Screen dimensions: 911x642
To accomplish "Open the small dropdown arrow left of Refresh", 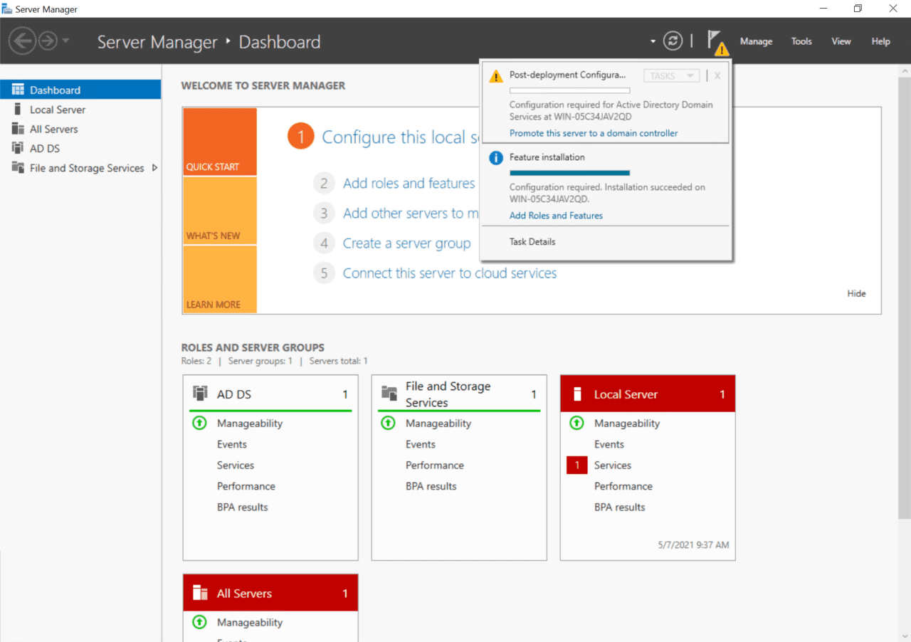I will [653, 42].
